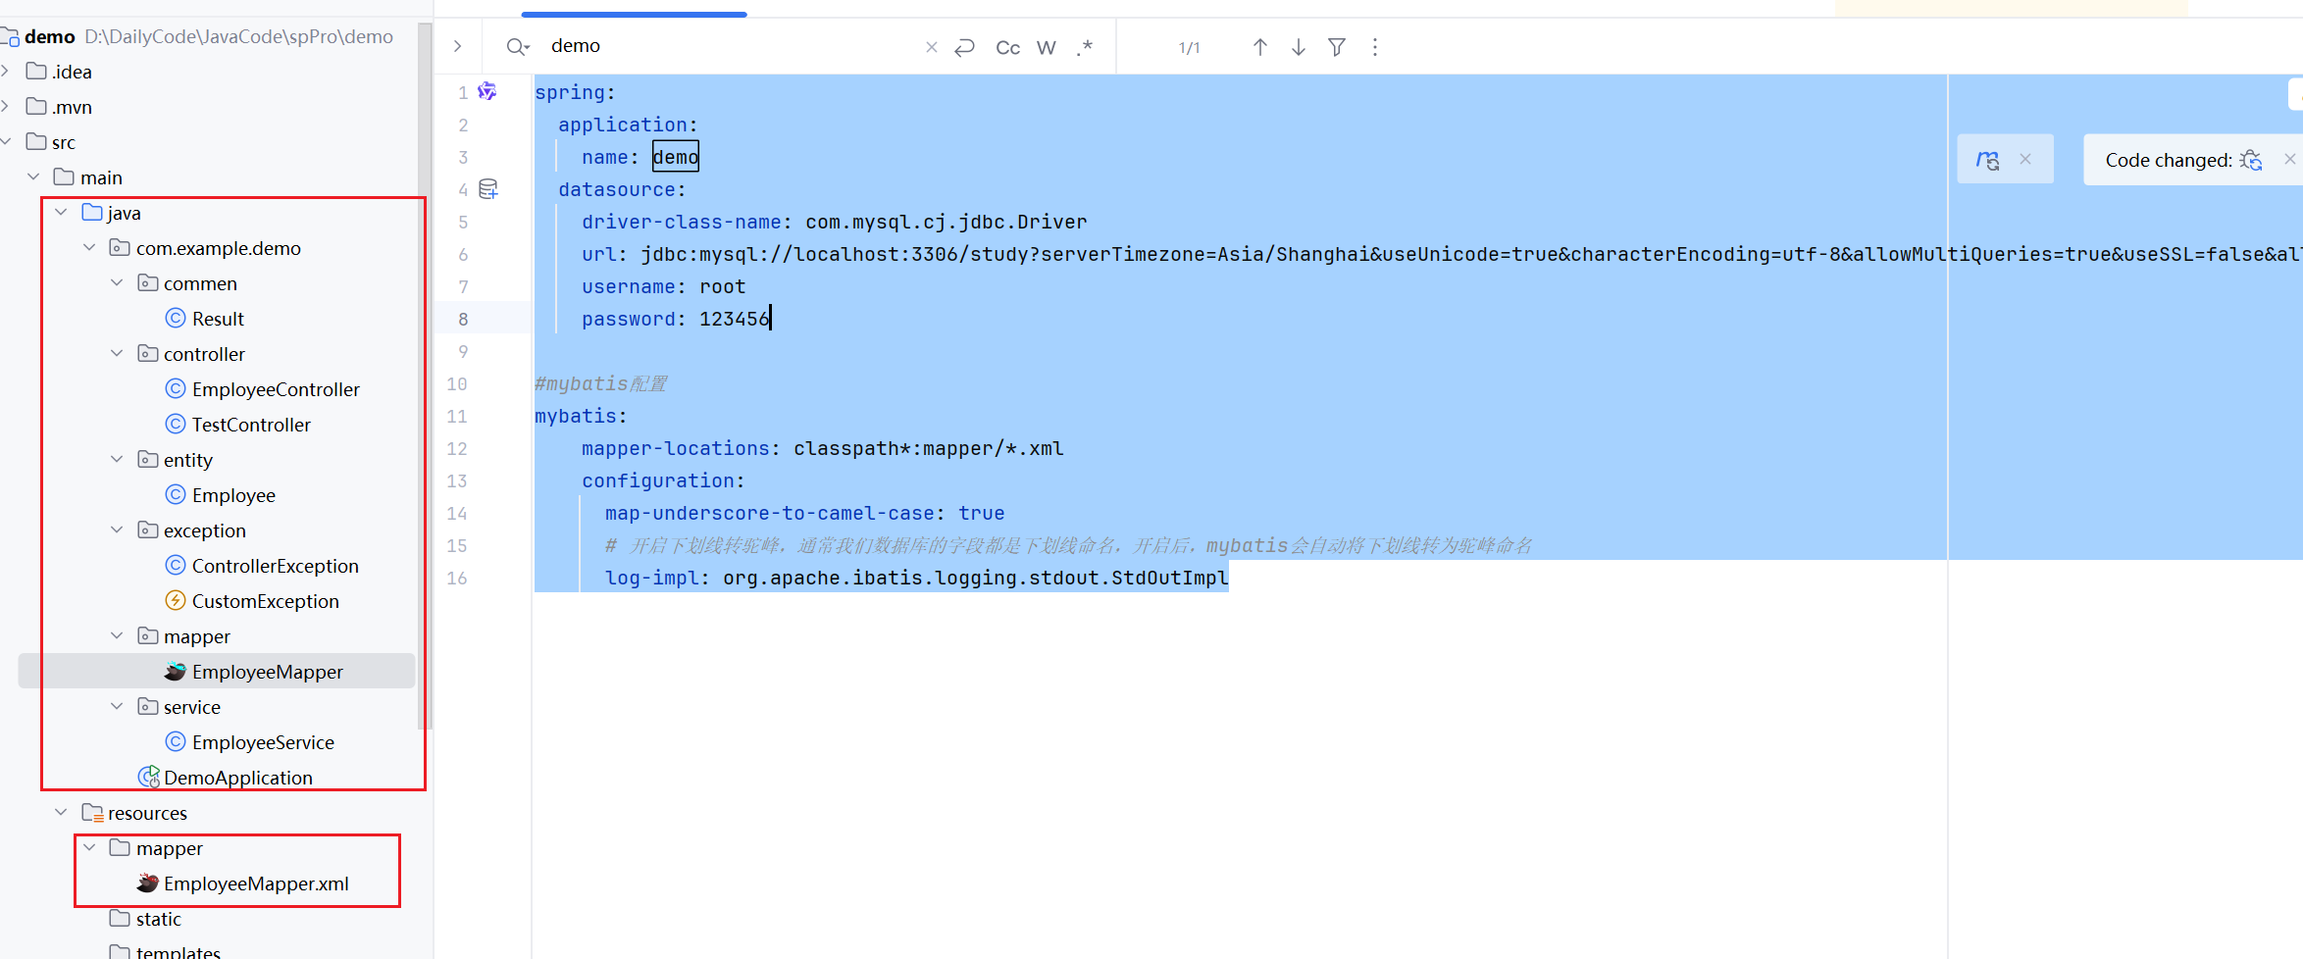The height and width of the screenshot is (959, 2303).
Task: Collapse the exception package
Action: [x=117, y=530]
